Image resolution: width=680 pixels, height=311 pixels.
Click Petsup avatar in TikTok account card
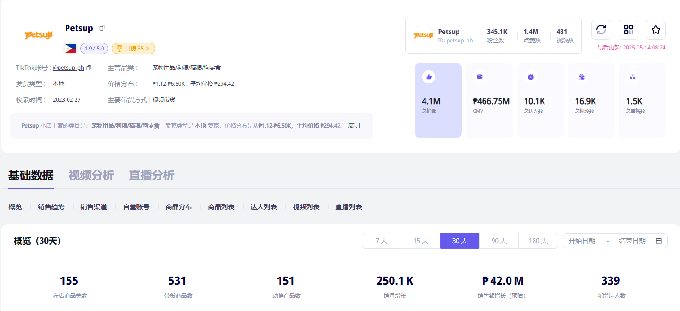point(424,35)
